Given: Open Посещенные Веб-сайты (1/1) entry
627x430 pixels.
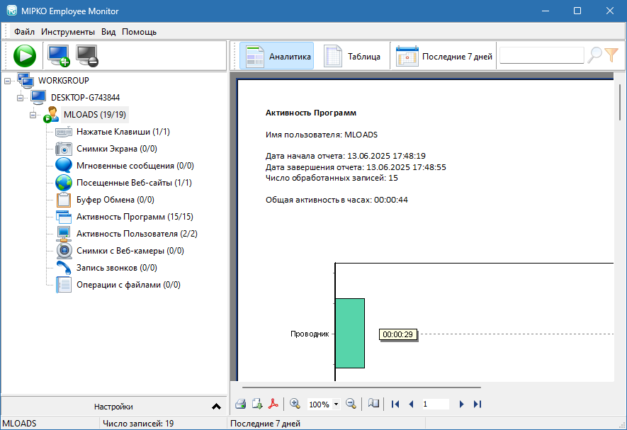Looking at the screenshot, I should (x=135, y=183).
